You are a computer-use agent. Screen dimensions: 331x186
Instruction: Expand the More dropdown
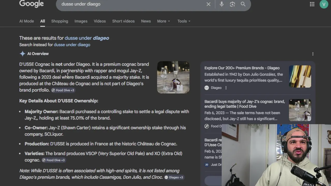163,21
